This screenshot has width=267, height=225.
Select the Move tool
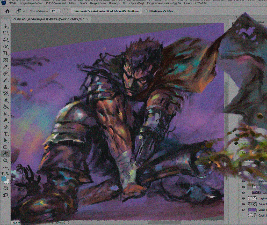pyautogui.click(x=5, y=26)
